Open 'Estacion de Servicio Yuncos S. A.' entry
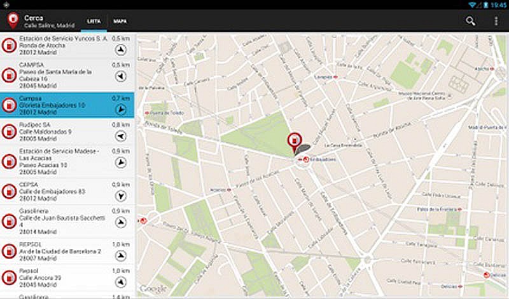 pos(67,45)
